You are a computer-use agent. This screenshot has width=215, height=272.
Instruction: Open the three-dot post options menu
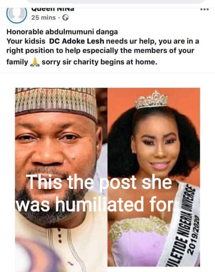click(x=204, y=9)
